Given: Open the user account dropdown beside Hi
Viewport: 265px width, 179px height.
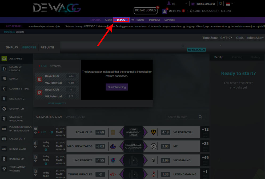Looking at the screenshot, I should 186,4.
